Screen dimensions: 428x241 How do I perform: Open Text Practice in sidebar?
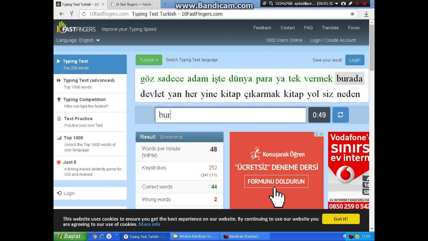[90, 122]
